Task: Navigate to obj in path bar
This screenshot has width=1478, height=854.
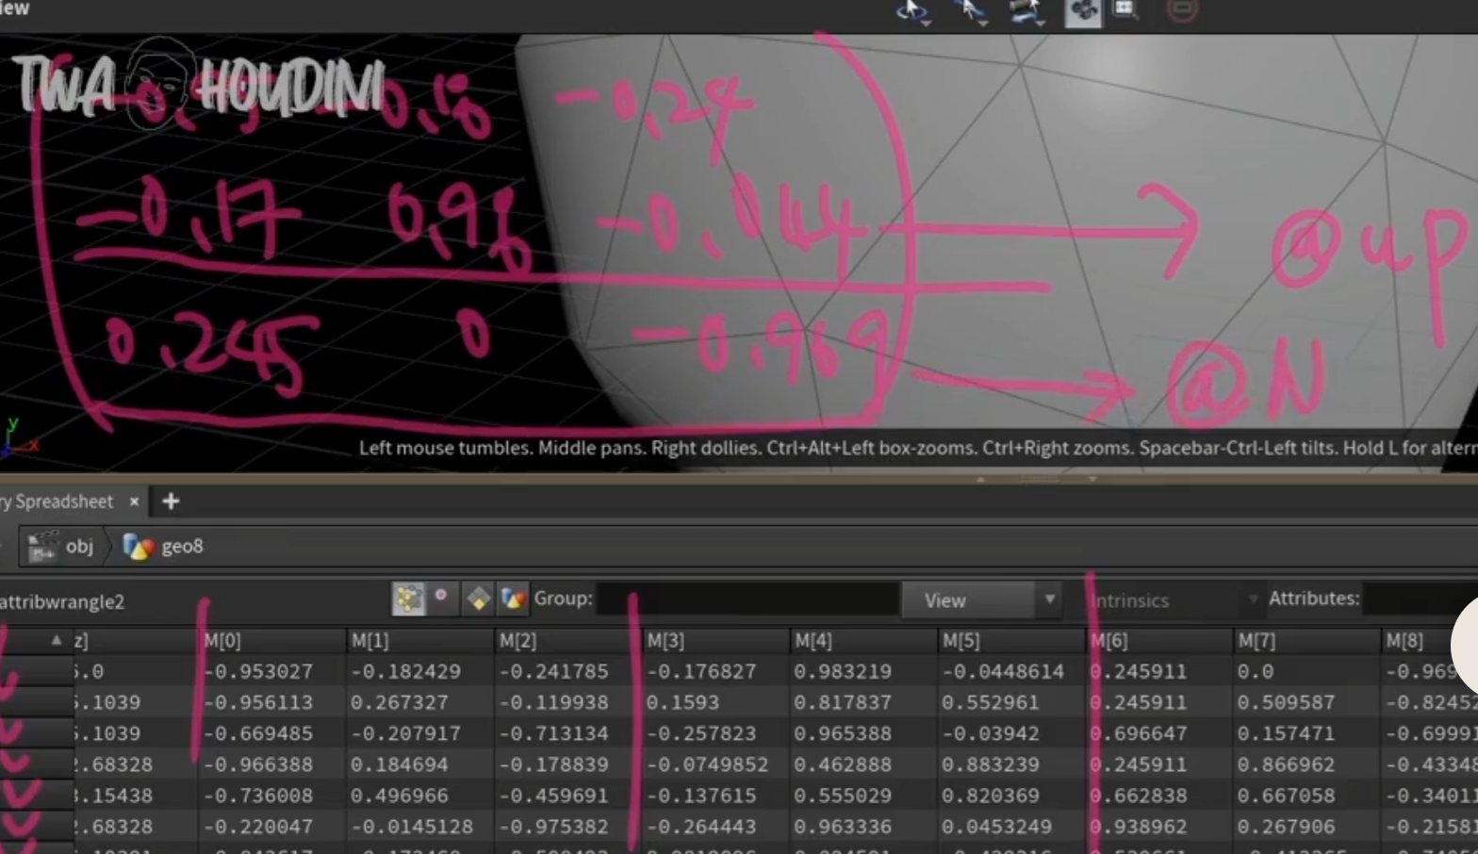Action: (79, 546)
